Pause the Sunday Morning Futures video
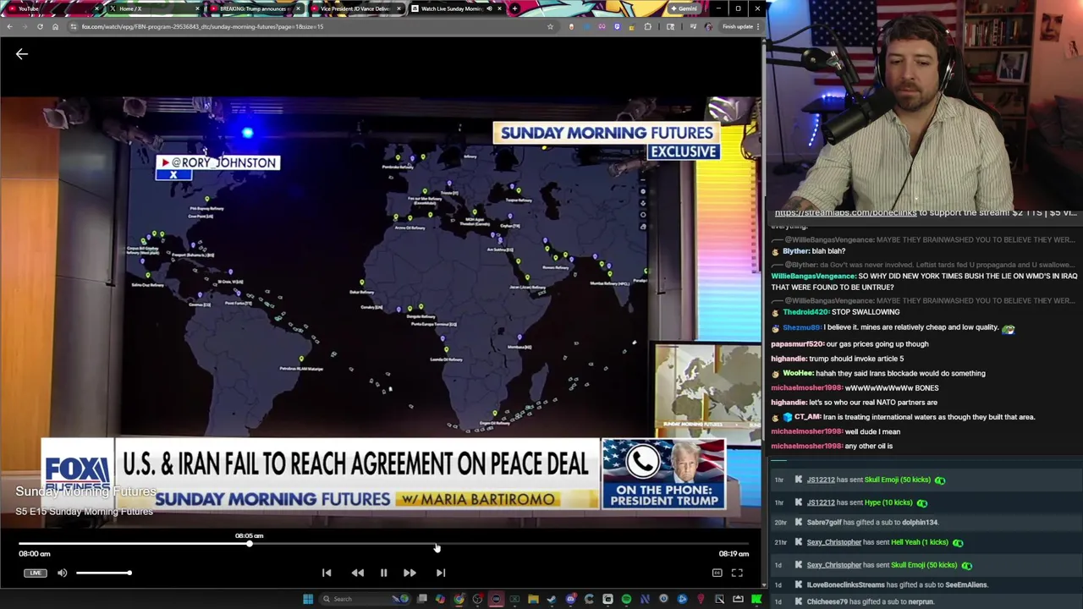 (383, 573)
